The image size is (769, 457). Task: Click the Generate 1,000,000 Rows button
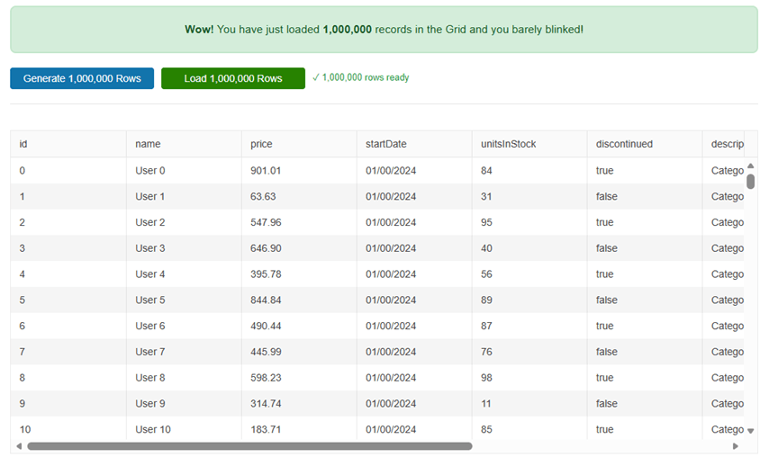click(82, 78)
